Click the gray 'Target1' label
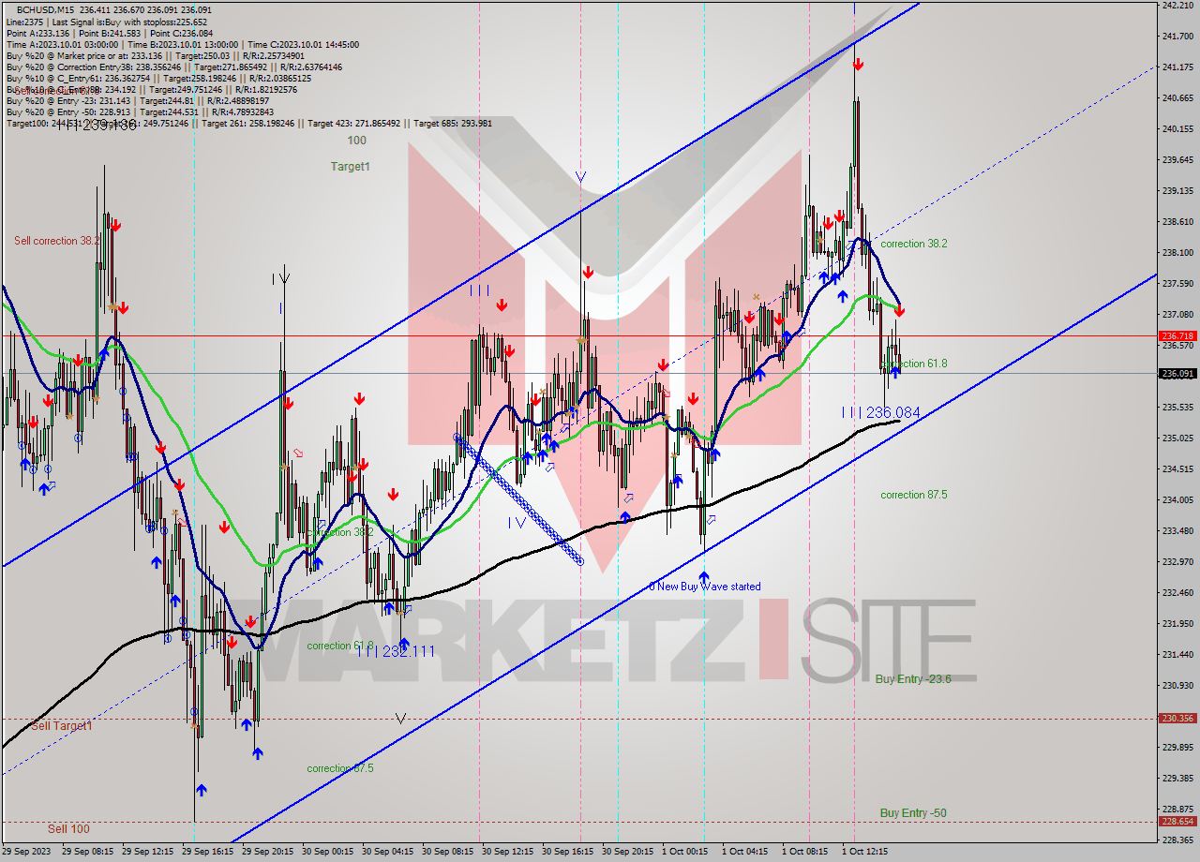1200x862 pixels. (x=350, y=166)
